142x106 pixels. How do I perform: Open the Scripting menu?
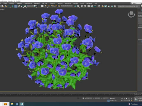pyautogui.click(x=60, y=3)
